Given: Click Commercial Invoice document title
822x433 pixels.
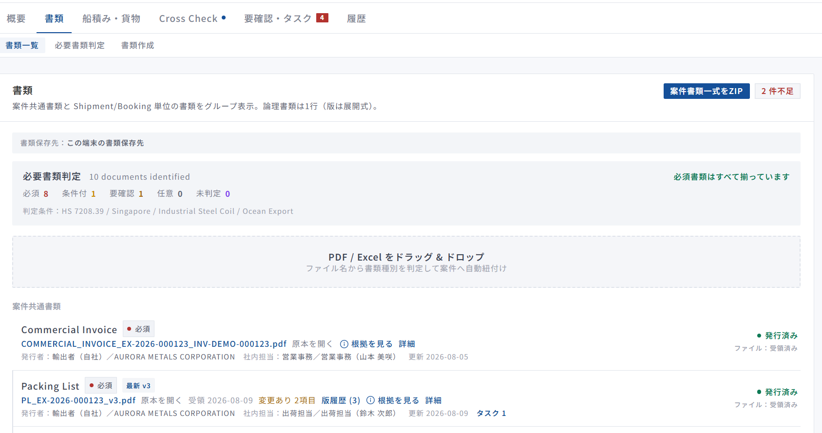Looking at the screenshot, I should pos(69,330).
